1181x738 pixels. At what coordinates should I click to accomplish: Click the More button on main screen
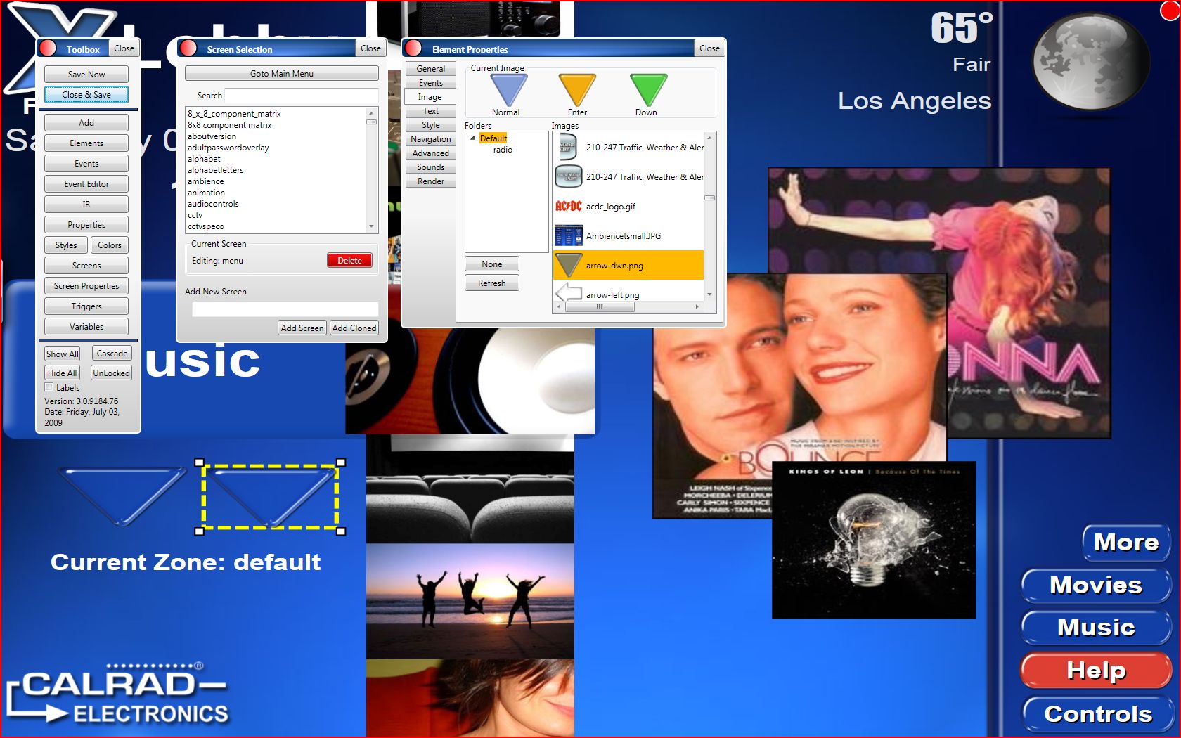1126,543
